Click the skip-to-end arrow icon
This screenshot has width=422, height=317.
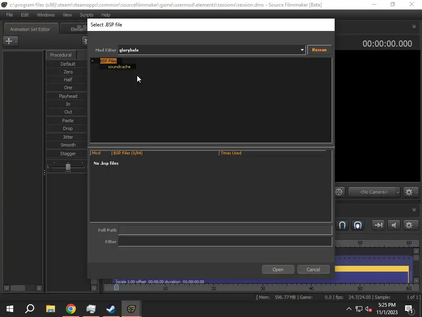pos(378,225)
